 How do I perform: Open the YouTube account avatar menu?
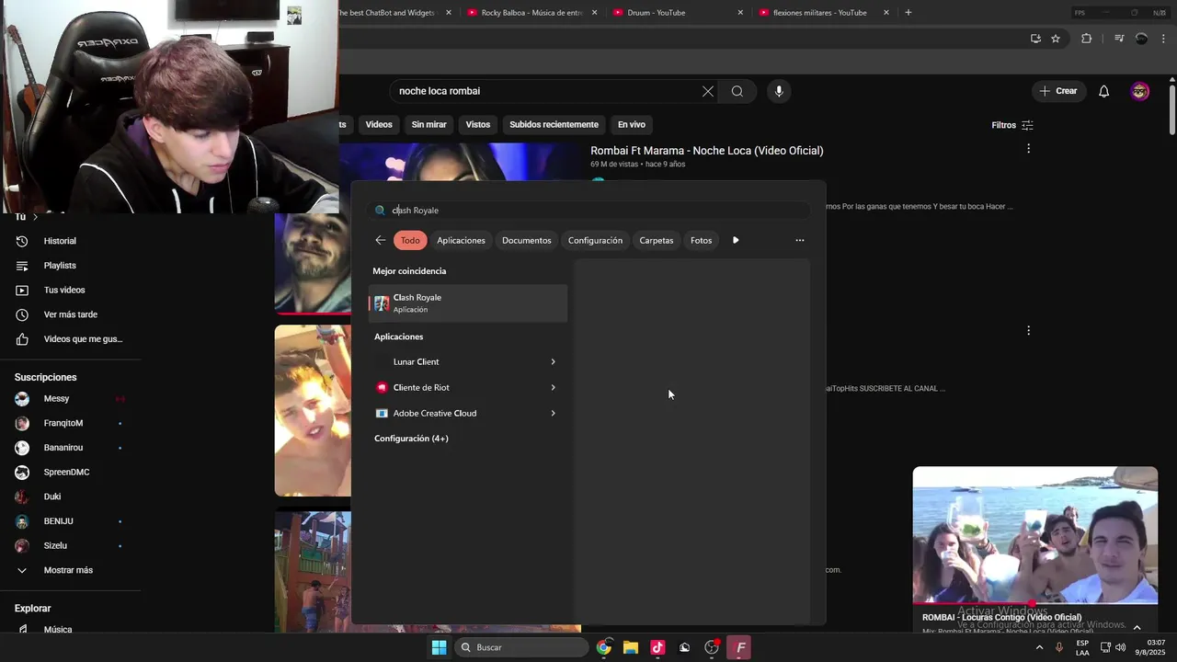click(x=1140, y=91)
